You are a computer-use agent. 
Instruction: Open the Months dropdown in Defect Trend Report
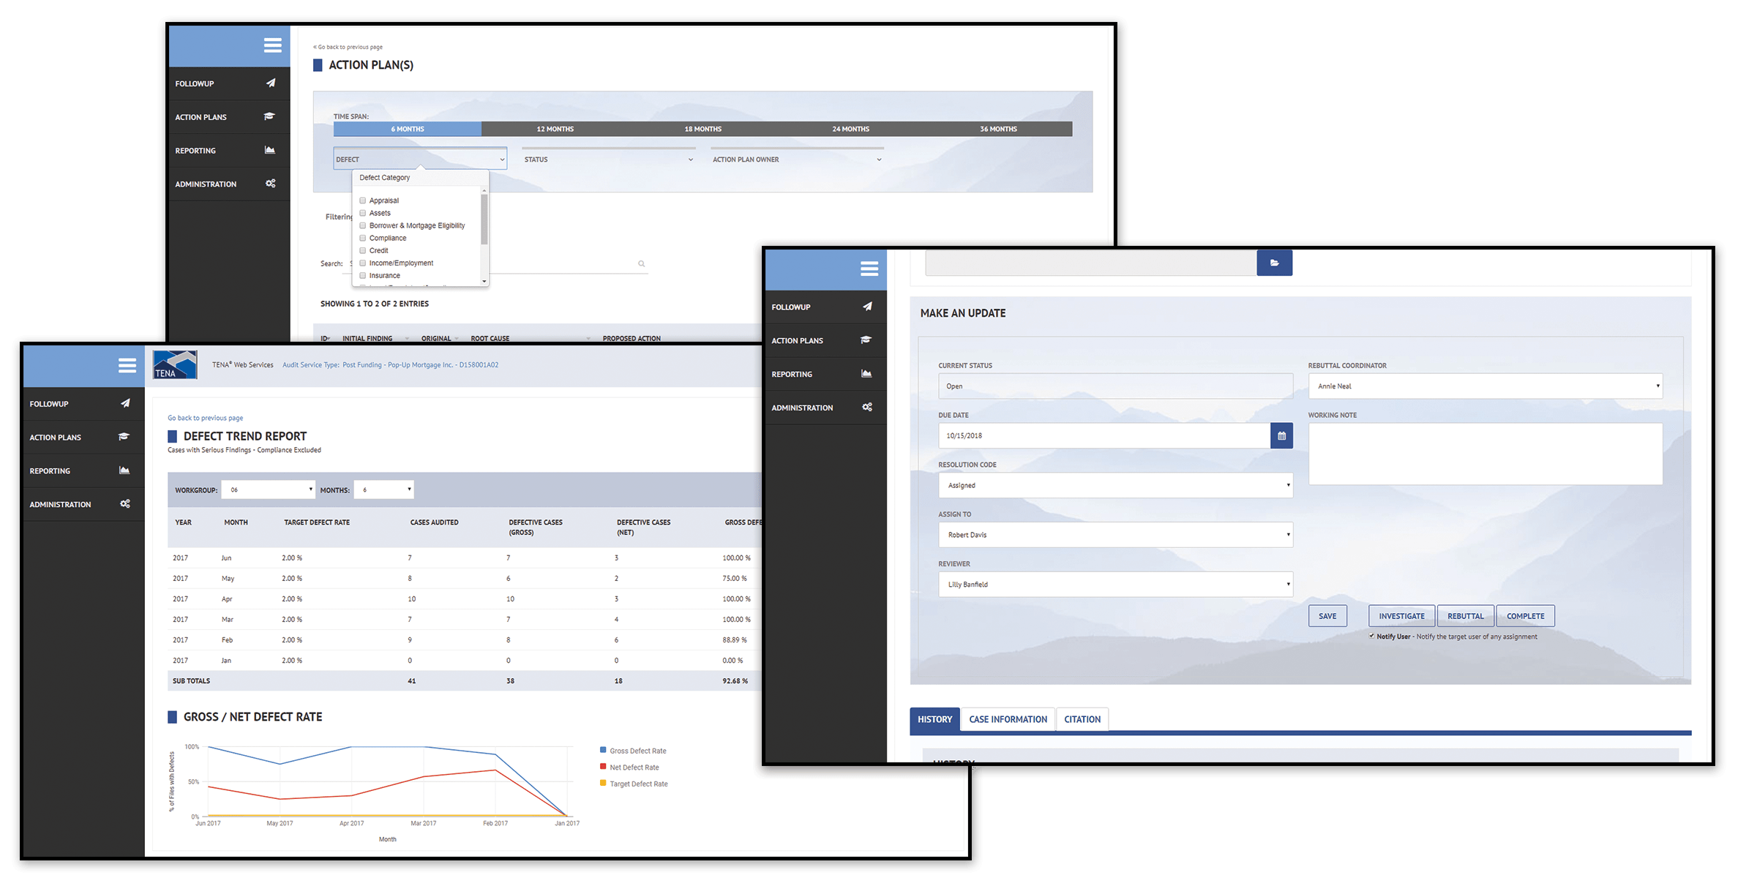click(384, 489)
